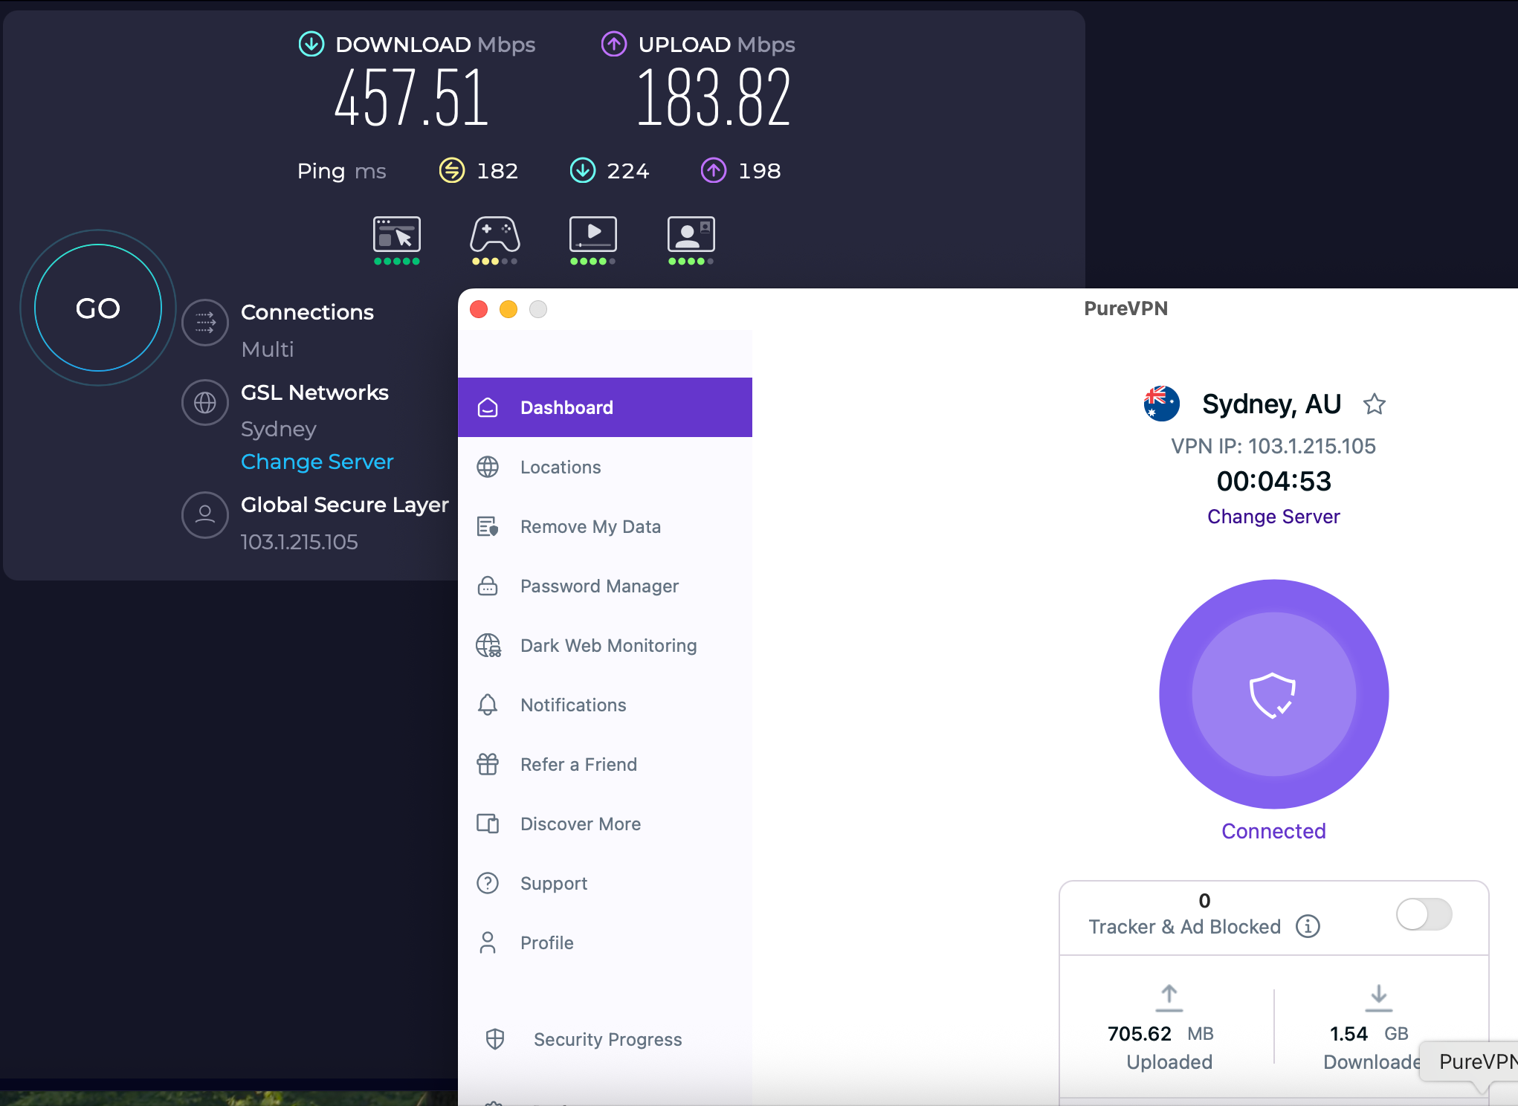Click the purple Connected shield button
The height and width of the screenshot is (1106, 1518).
[x=1273, y=694]
